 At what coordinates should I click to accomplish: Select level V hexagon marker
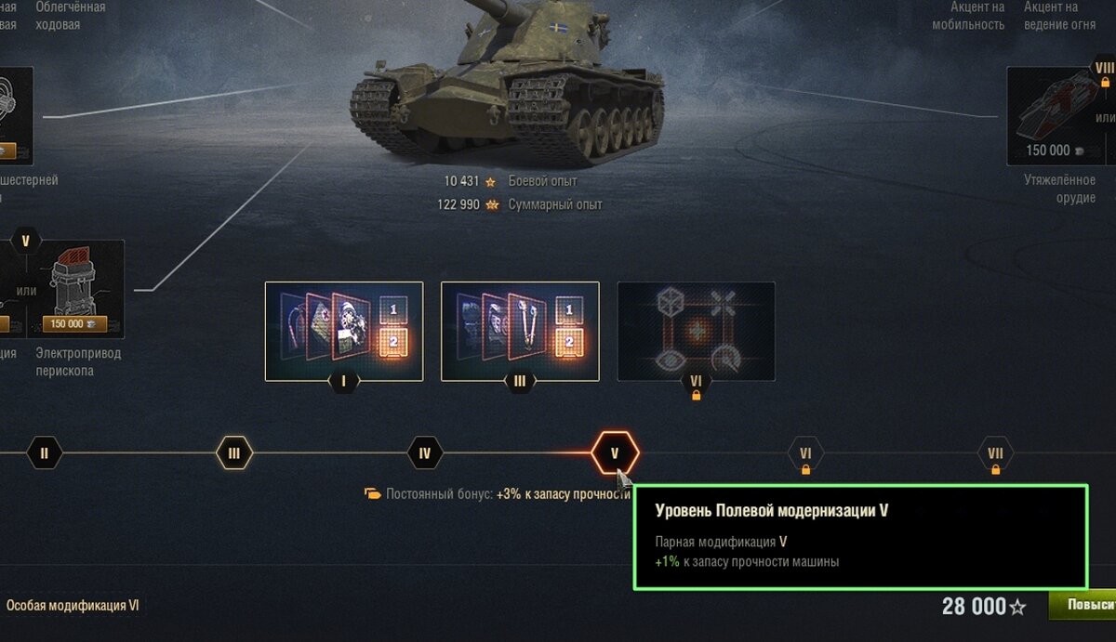(615, 454)
